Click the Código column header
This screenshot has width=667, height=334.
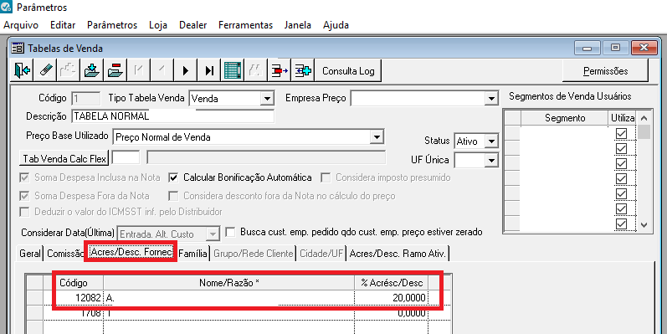click(x=74, y=283)
